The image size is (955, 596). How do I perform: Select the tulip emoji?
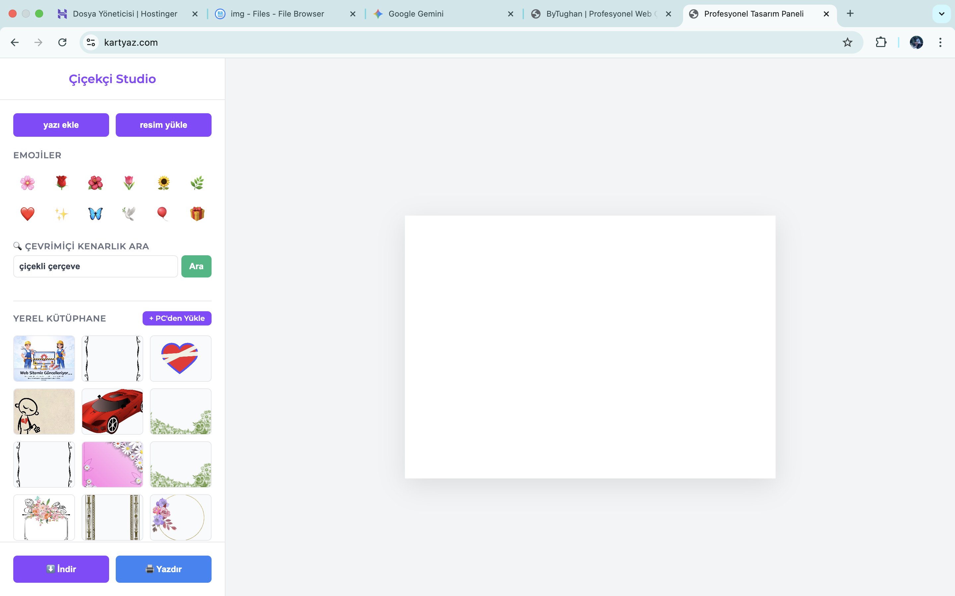[129, 182]
